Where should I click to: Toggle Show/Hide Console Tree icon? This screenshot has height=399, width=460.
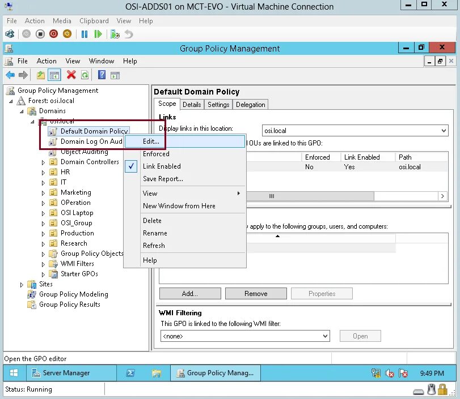tap(54, 75)
